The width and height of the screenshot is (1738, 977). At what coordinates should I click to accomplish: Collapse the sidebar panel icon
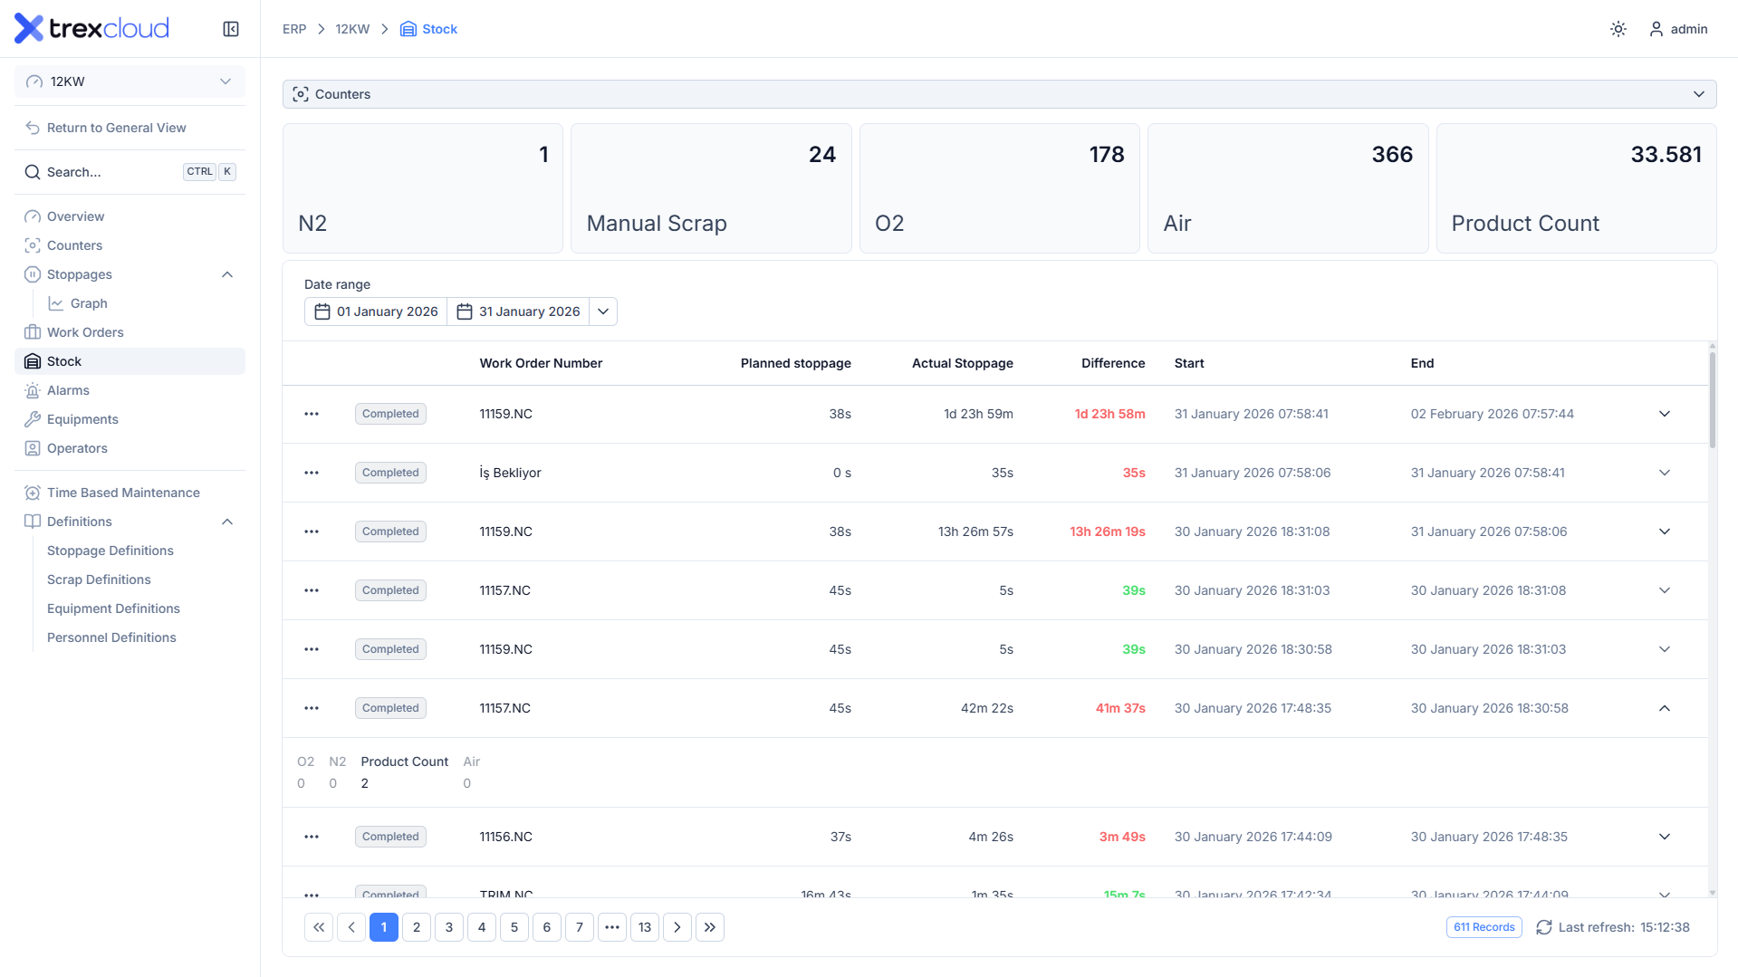(x=231, y=29)
